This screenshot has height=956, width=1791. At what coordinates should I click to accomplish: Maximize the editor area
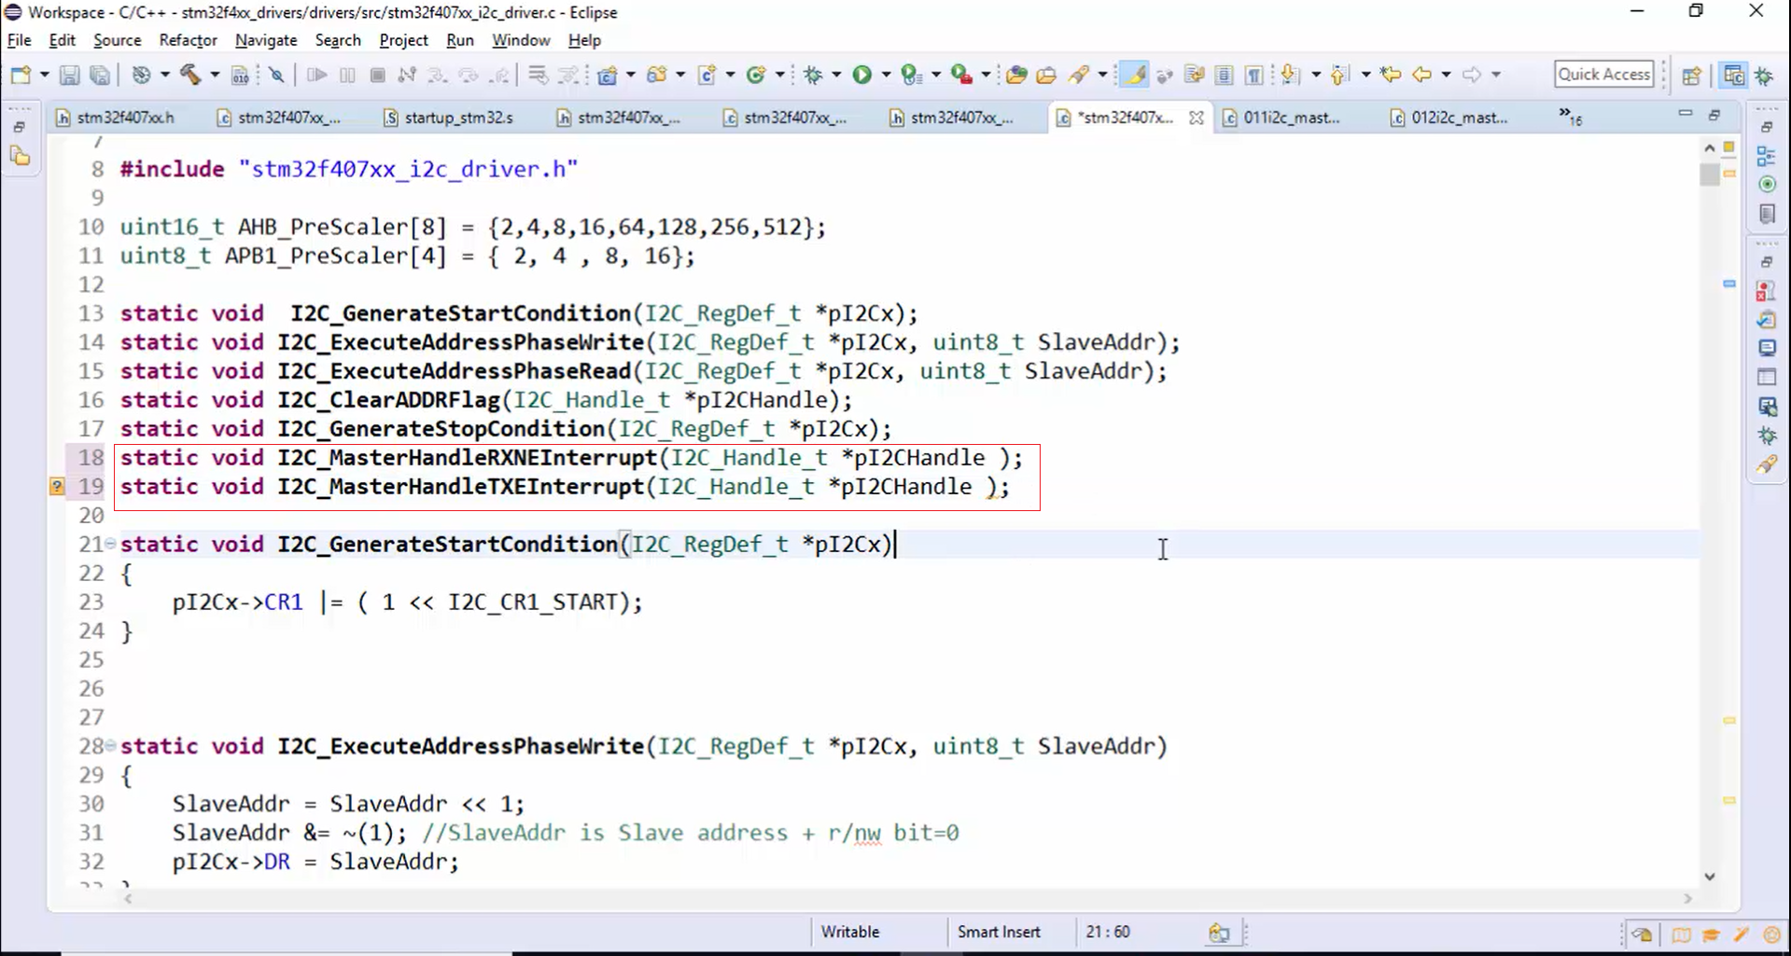click(1714, 115)
